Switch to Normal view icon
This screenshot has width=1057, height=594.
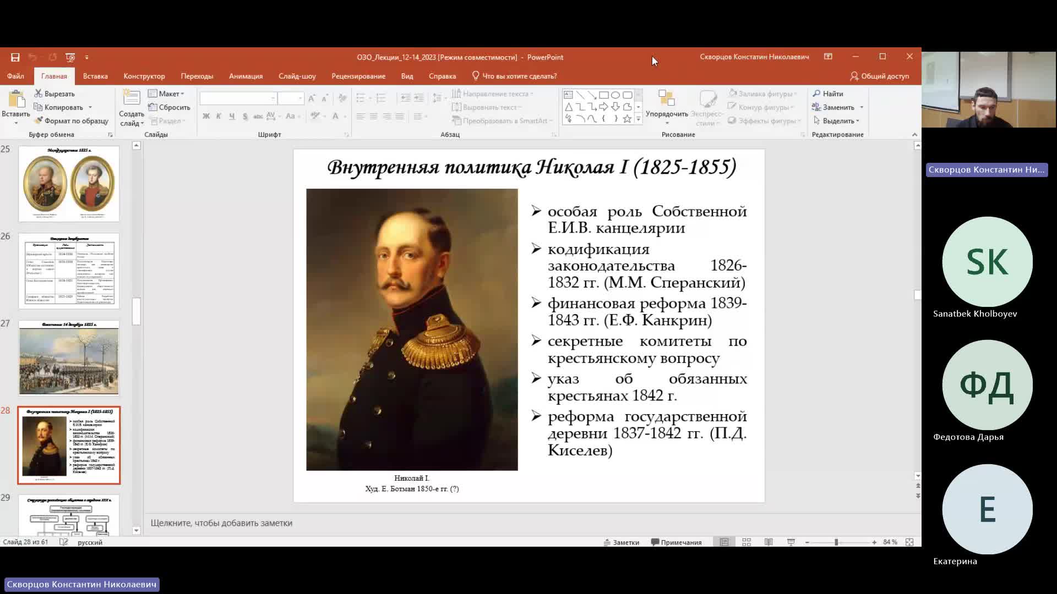724,542
